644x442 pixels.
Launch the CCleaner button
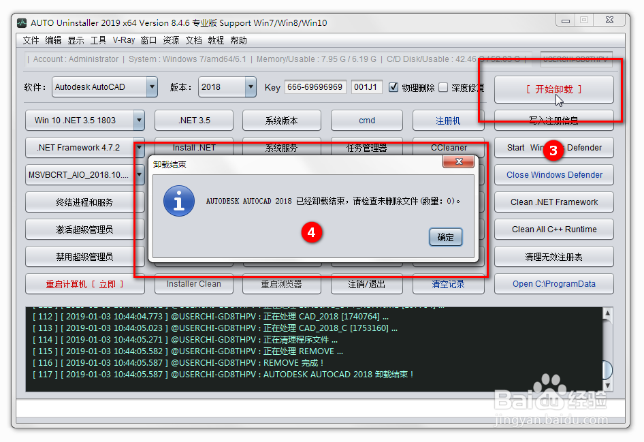(x=448, y=148)
